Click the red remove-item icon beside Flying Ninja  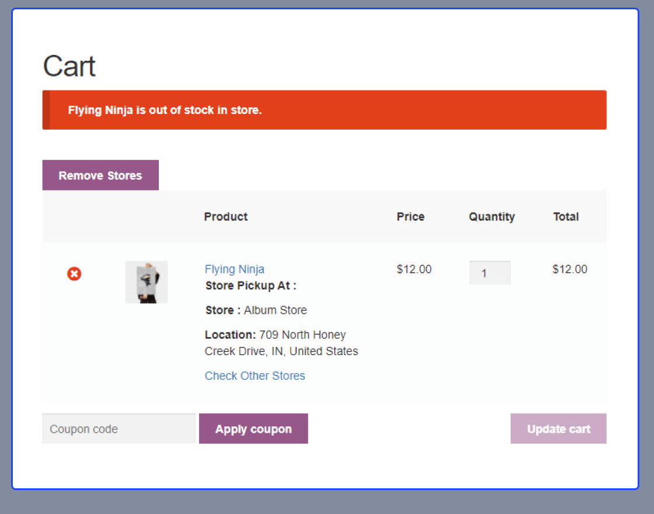tap(74, 274)
